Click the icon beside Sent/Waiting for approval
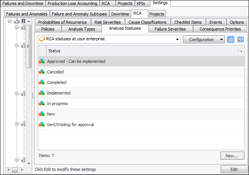This screenshot has width=249, height=175. click(42, 125)
